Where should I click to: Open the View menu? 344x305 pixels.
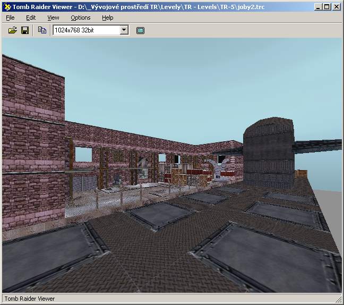[x=53, y=18]
